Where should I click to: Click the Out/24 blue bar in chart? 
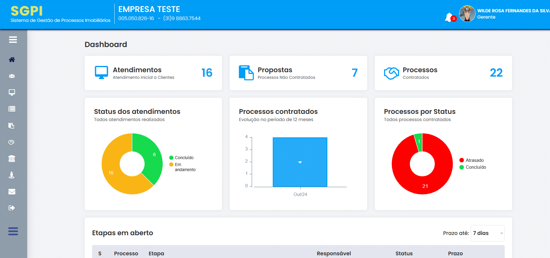(300, 162)
